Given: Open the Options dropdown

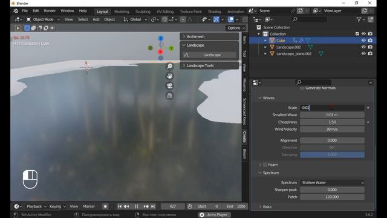Looking at the screenshot, I should point(236,28).
